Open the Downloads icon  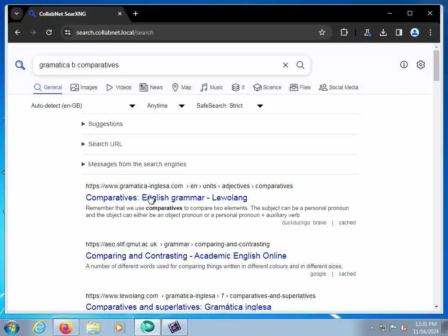pyautogui.click(x=383, y=32)
